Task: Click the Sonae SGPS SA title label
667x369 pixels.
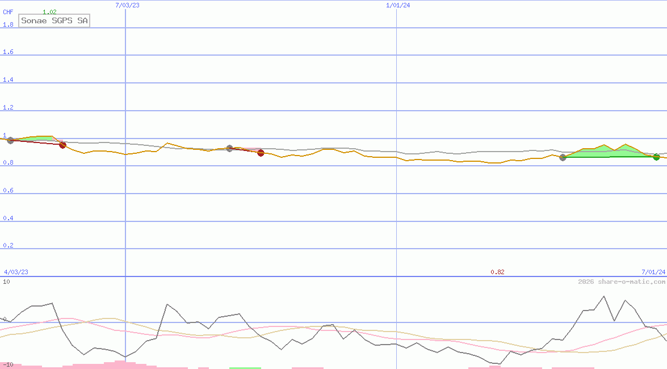Action: point(54,20)
